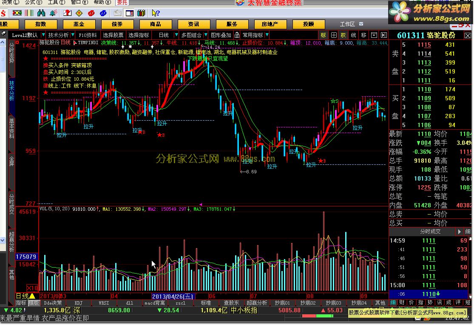The width and height of the screenshot is (474, 325).
Task: Click the blue circle information icon
Action: [103, 13]
